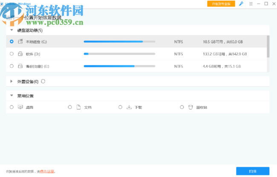Click the desktop monitor icon
Image resolution: width=277 pixels, height=177 pixels.
point(20,107)
